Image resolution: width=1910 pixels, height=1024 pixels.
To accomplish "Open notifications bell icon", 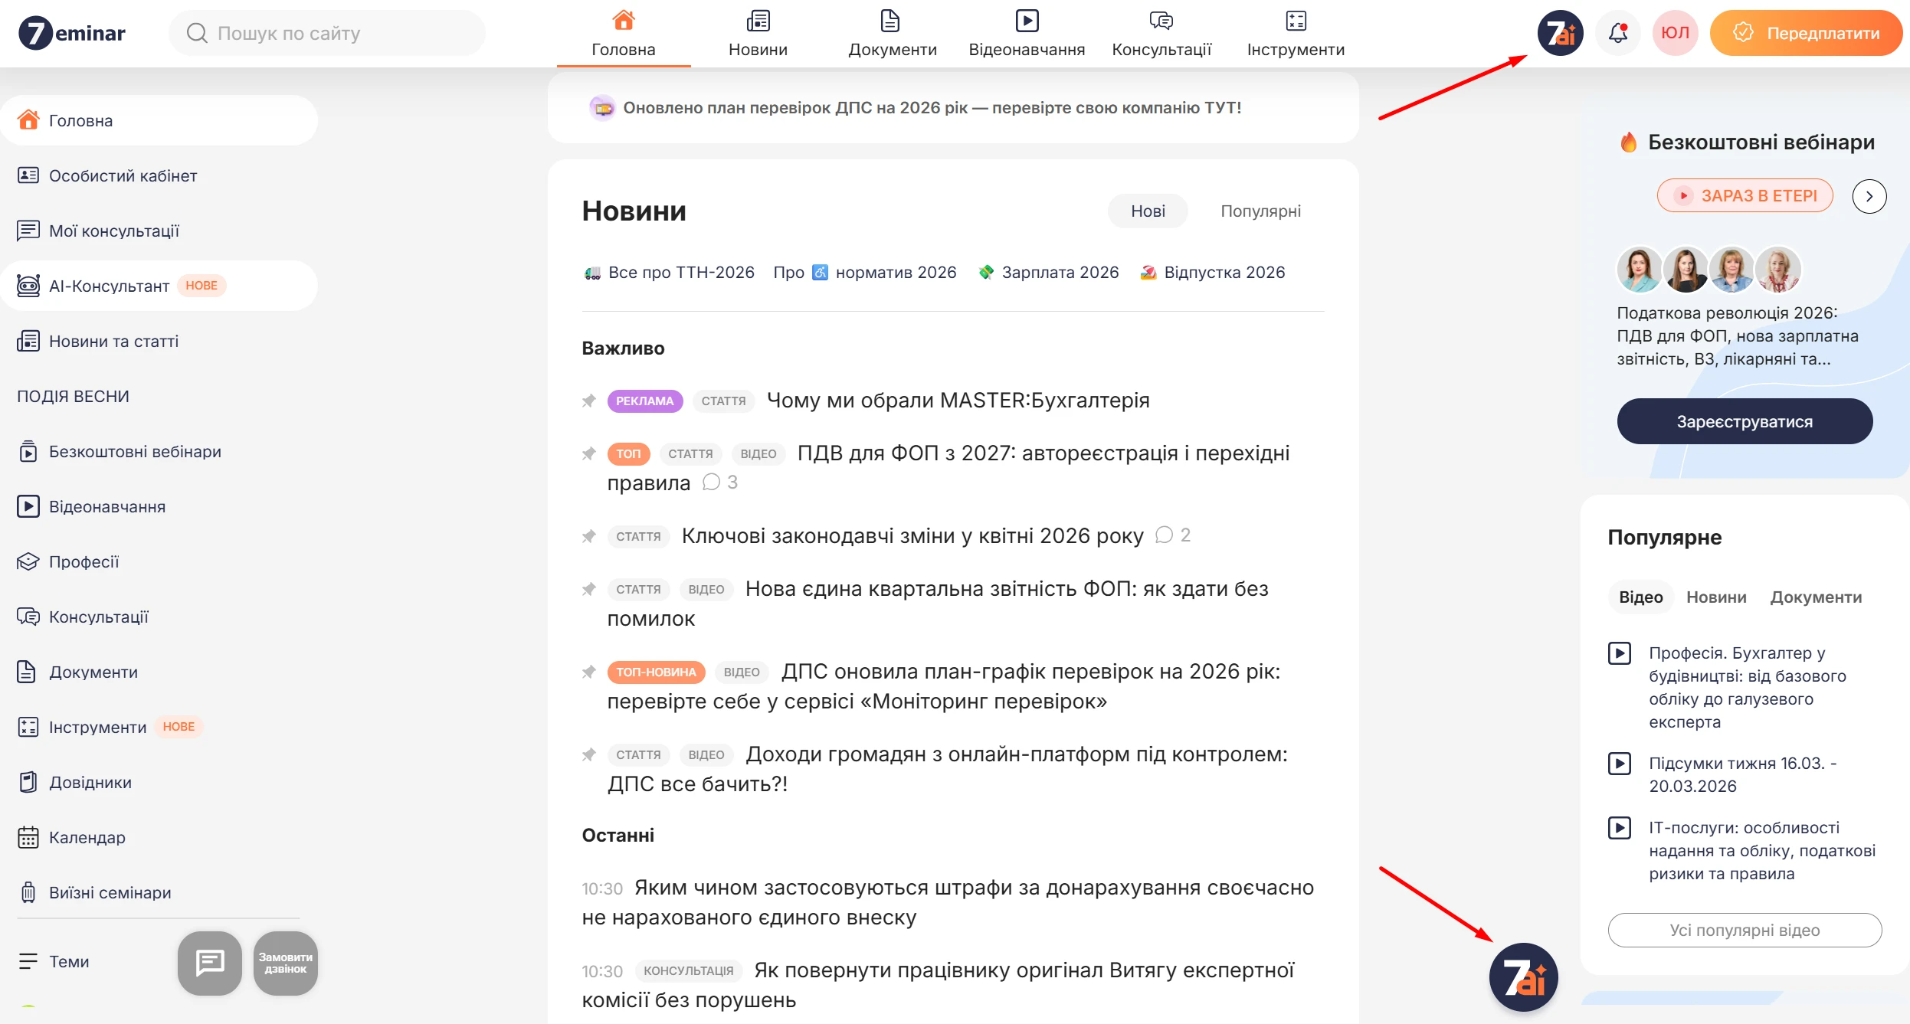I will click(x=1617, y=33).
